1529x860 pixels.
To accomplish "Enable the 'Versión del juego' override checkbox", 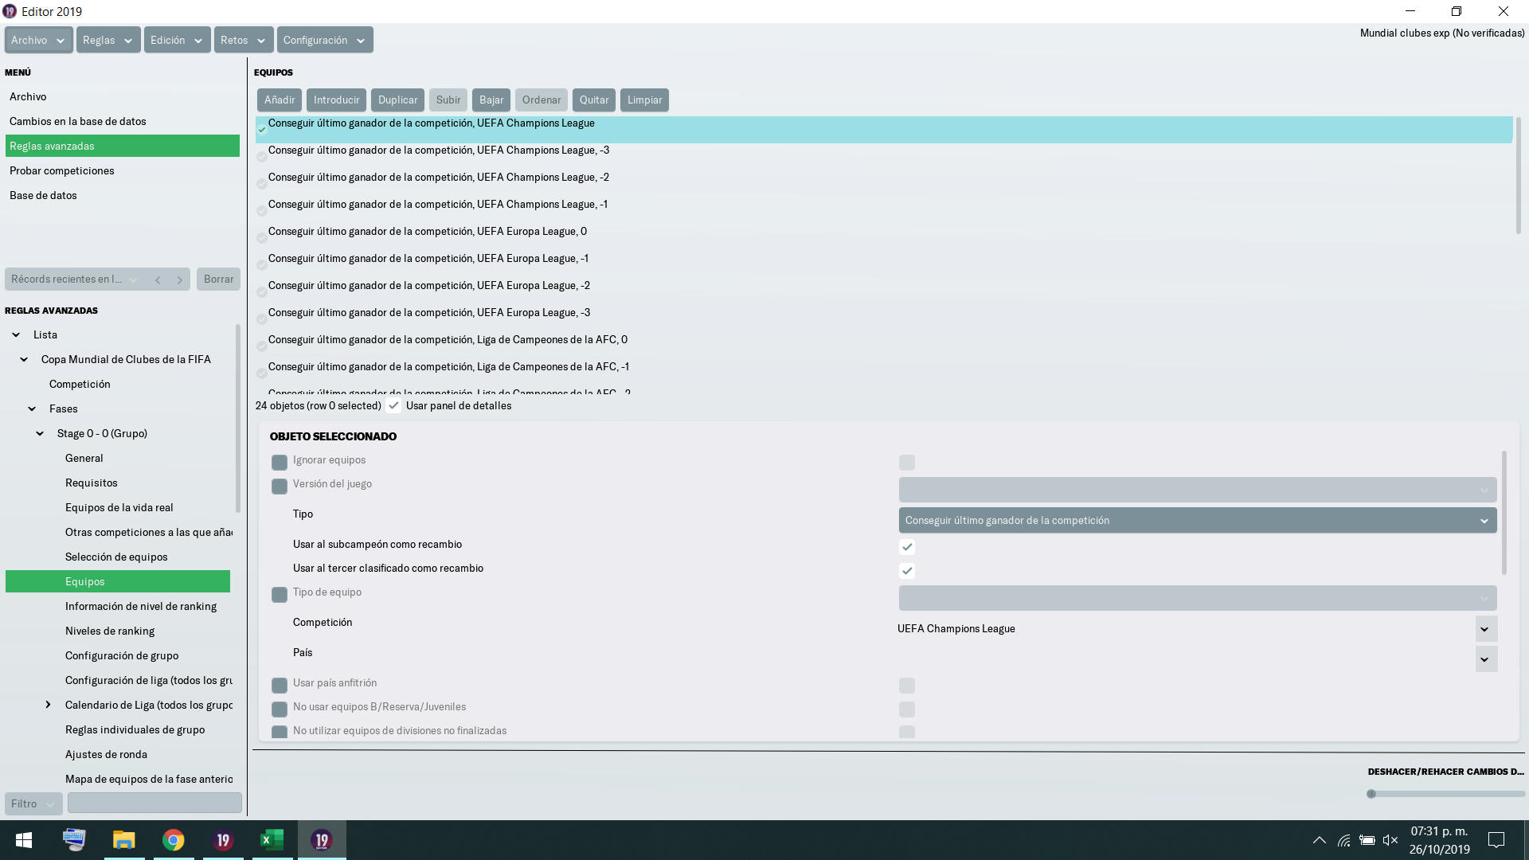I will 280,487.
